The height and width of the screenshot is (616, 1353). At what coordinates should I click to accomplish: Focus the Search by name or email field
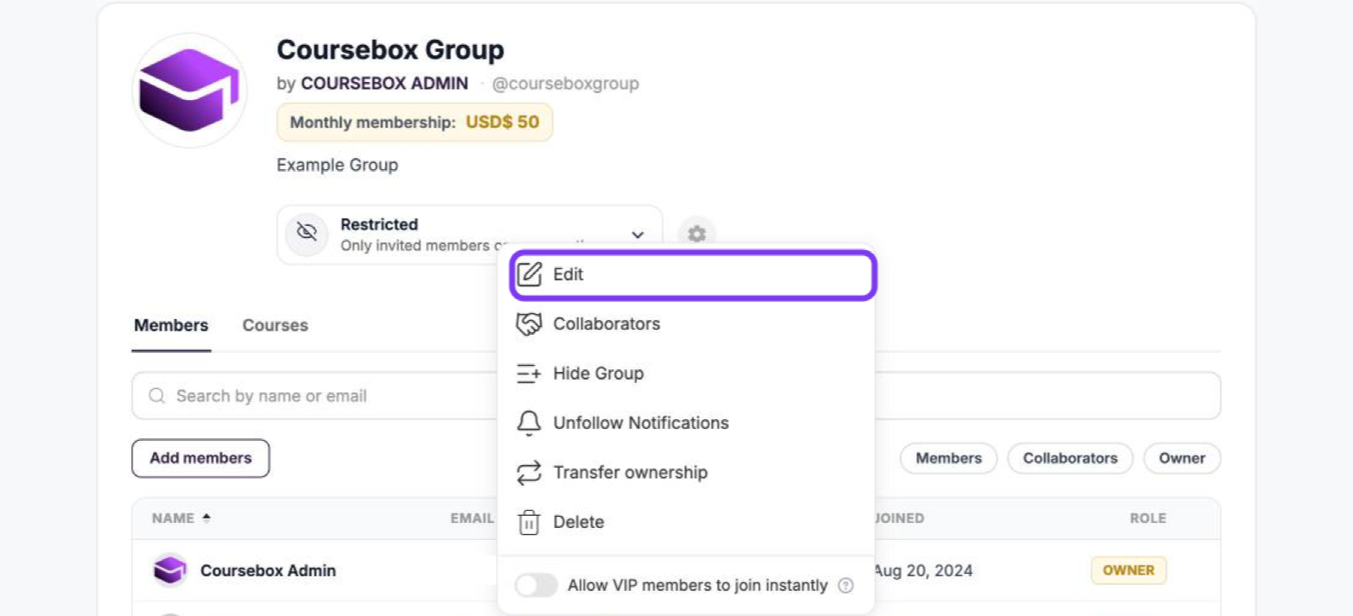tap(676, 396)
